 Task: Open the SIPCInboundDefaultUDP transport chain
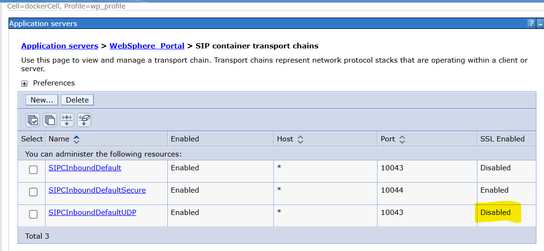click(92, 212)
